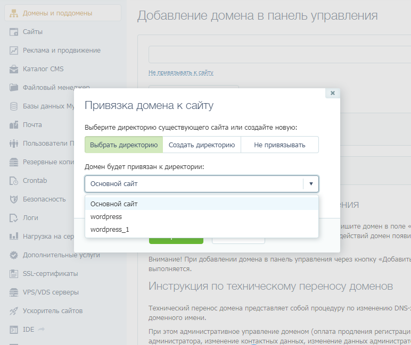
Task: Click the Сайты sidebar icon
Action: (x=14, y=32)
